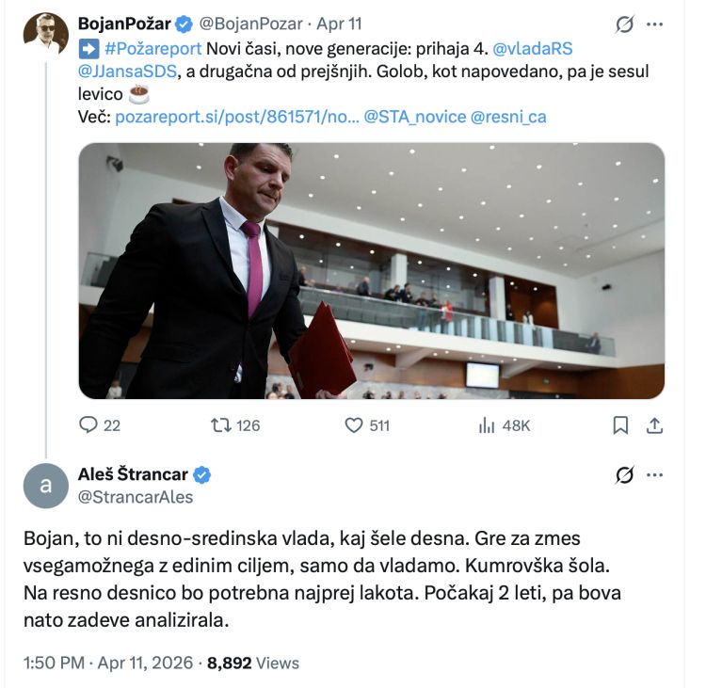Share the BojanPožar tweet
Screen dimensions: 706x688
pos(654,425)
